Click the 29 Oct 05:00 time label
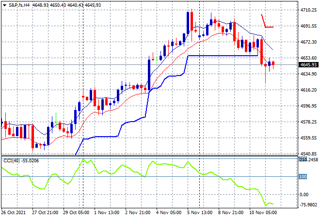320x218 pixels. coord(76,213)
